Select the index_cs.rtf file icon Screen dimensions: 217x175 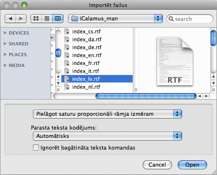coord(67,31)
